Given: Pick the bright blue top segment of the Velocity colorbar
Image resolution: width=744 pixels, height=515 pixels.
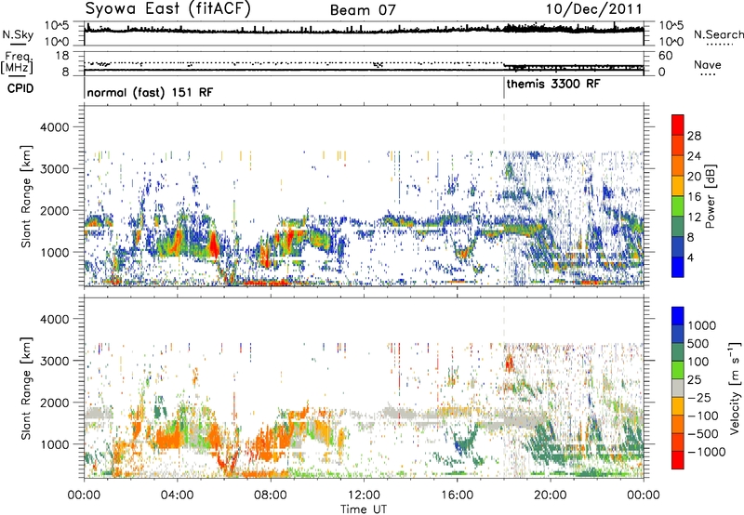Looking at the screenshot, I should (678, 316).
